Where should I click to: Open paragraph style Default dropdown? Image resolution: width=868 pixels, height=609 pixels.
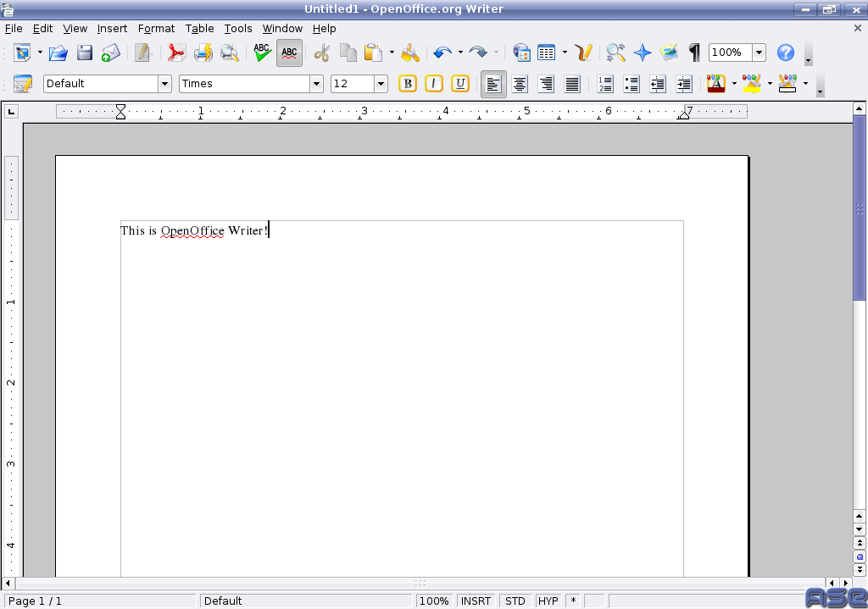[164, 84]
